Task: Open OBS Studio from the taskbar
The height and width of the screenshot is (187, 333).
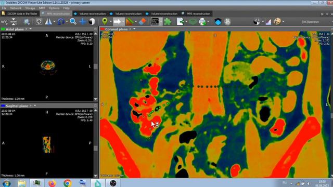Action: [113, 183]
